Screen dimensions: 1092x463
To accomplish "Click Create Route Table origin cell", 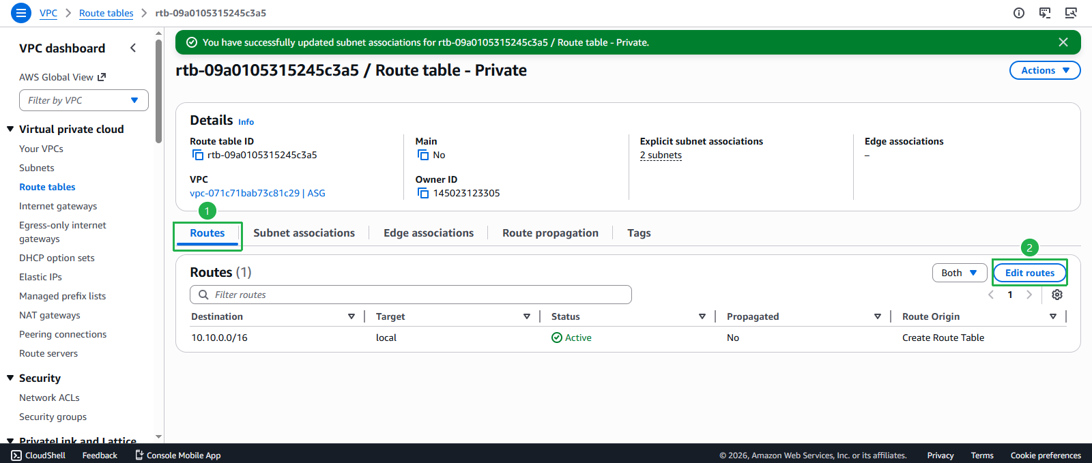I will click(x=943, y=338).
